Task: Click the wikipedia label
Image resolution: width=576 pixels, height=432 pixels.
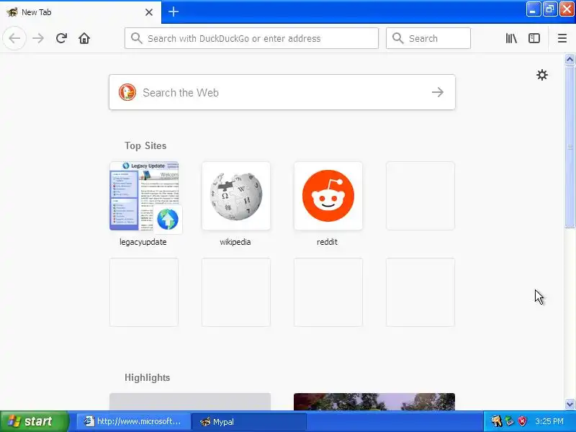Action: coord(235,242)
